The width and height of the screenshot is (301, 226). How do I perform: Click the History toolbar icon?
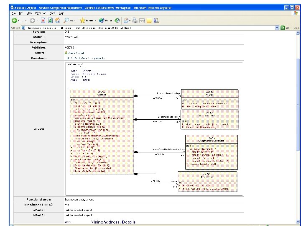[117, 20]
